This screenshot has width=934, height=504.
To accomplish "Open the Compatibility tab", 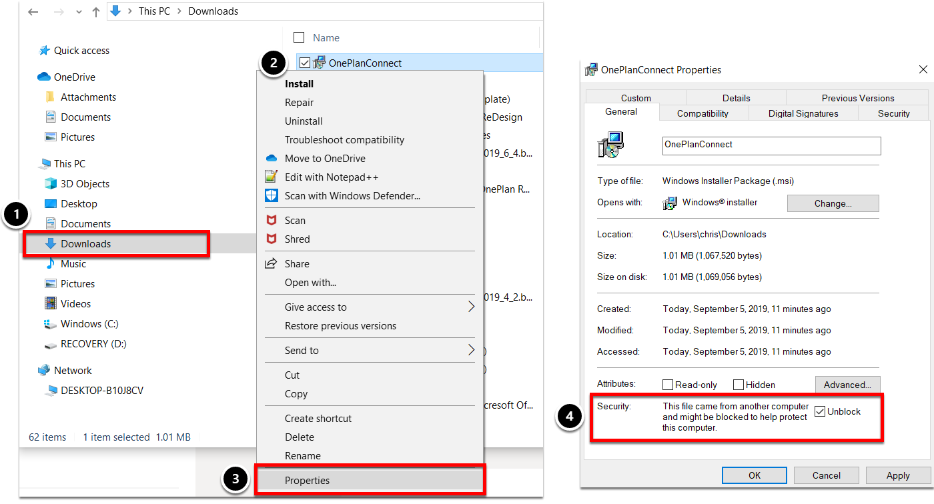I will click(x=703, y=113).
